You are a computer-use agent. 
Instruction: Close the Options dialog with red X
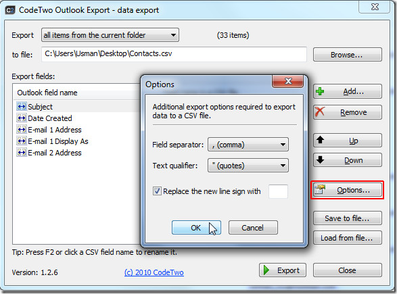coord(288,81)
